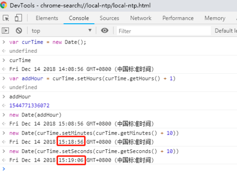Click the line 'var curTime = new Date();'

tap(48, 42)
